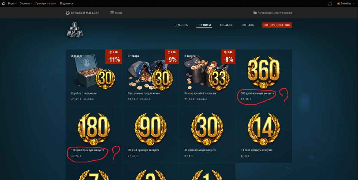Screen dimensions: 358x180
Task: Open the Сигналы tab
Action: [248, 25]
